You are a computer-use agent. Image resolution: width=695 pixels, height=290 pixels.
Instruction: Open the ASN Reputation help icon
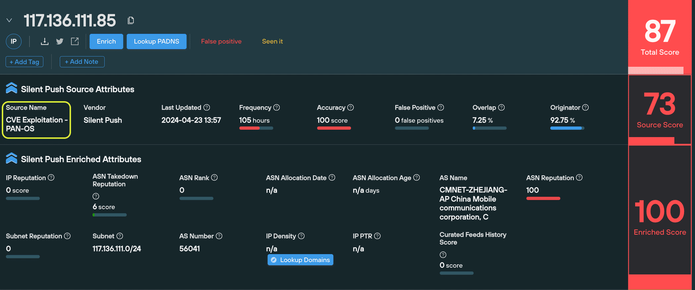579,178
